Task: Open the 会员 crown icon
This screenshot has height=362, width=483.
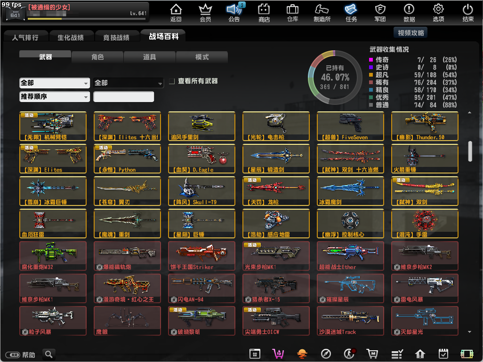Action: 205,13
